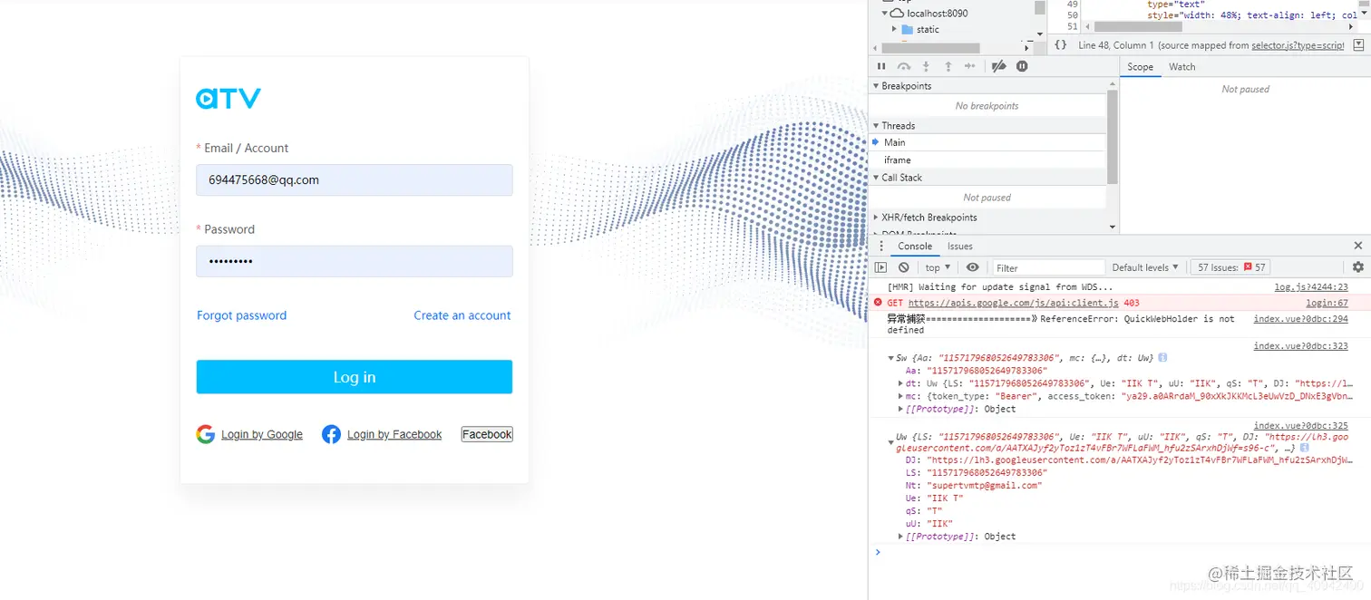Open selector.js source mapped link

click(1298, 45)
